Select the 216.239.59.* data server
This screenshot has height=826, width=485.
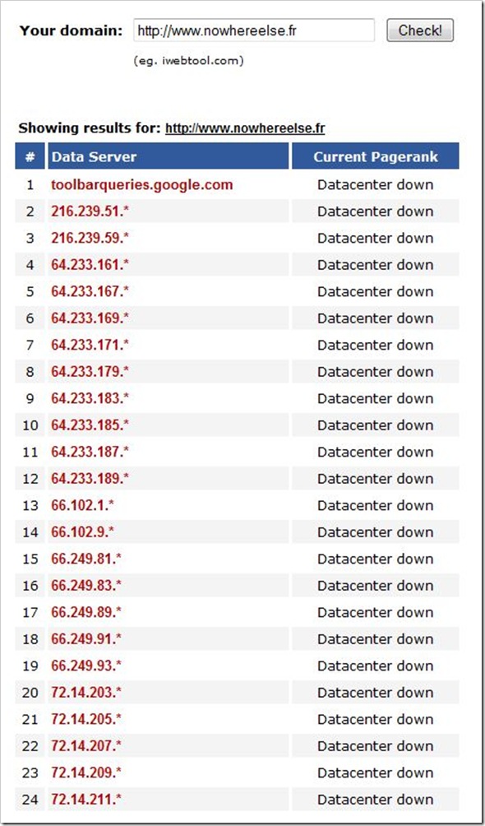click(90, 238)
